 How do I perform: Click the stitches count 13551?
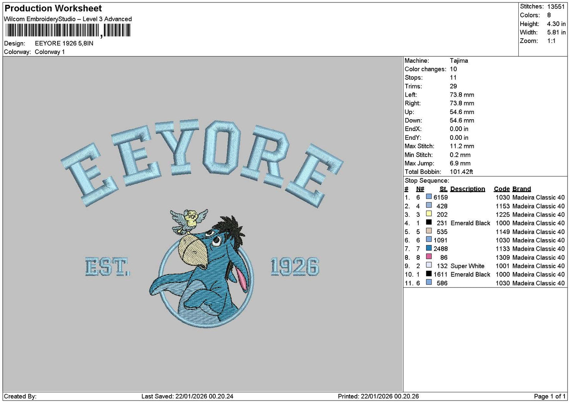(x=556, y=6)
